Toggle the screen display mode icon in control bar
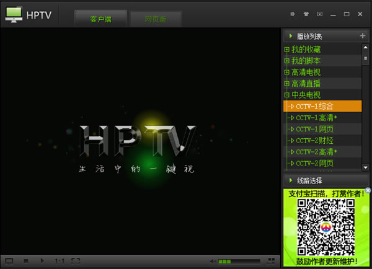This screenshot has width=372, height=269. point(9,261)
